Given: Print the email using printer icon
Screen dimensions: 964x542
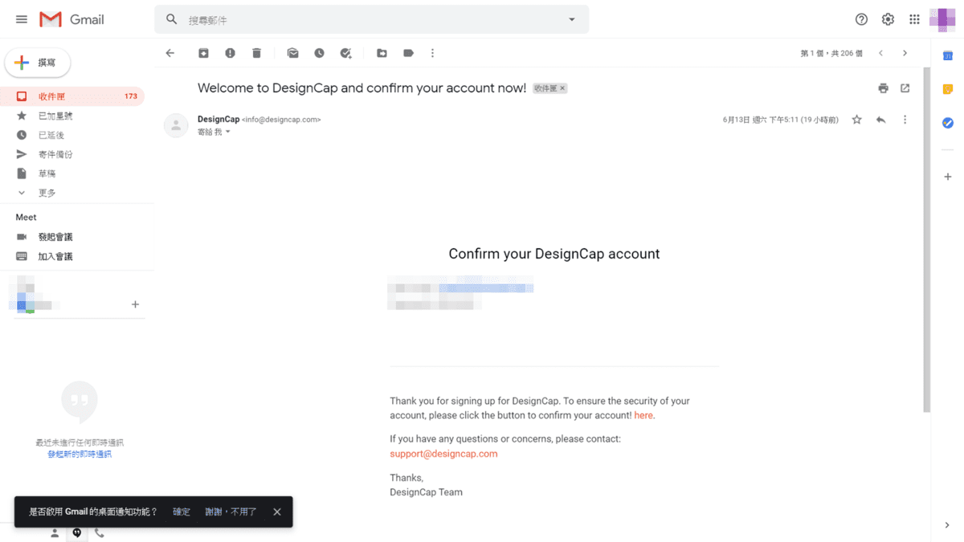Looking at the screenshot, I should 883,88.
